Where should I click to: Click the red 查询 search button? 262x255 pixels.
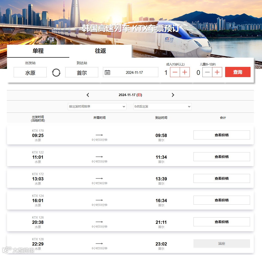[238, 72]
